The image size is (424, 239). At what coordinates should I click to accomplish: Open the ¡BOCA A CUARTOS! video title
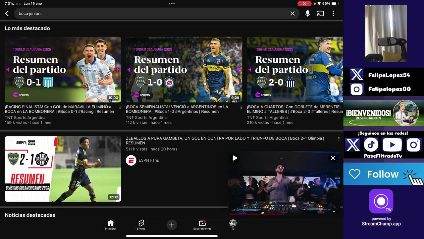coord(295,109)
